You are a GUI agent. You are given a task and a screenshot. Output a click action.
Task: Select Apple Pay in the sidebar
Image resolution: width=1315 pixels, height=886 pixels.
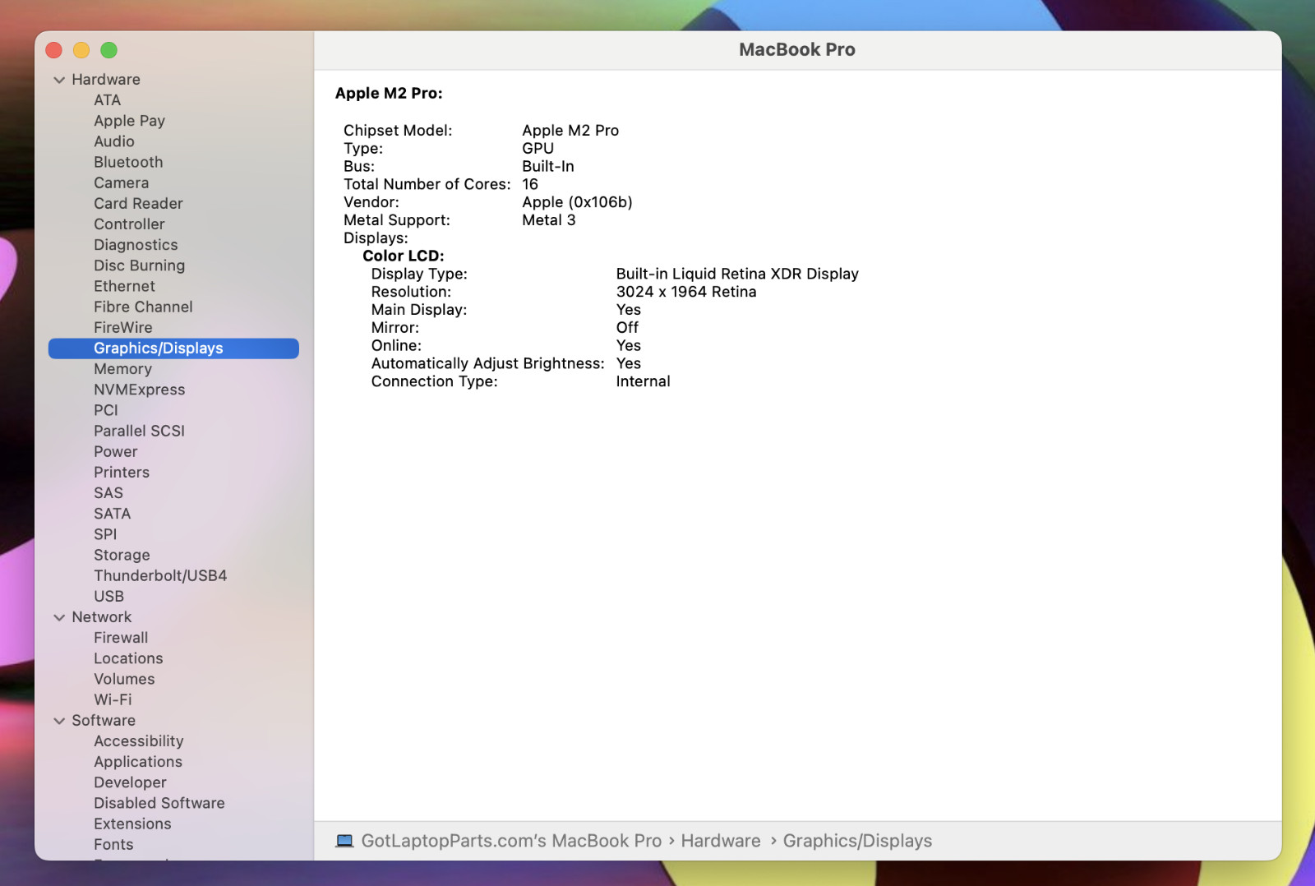[129, 121]
